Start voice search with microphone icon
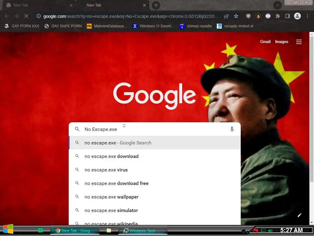The image size is (314, 236). click(x=232, y=129)
